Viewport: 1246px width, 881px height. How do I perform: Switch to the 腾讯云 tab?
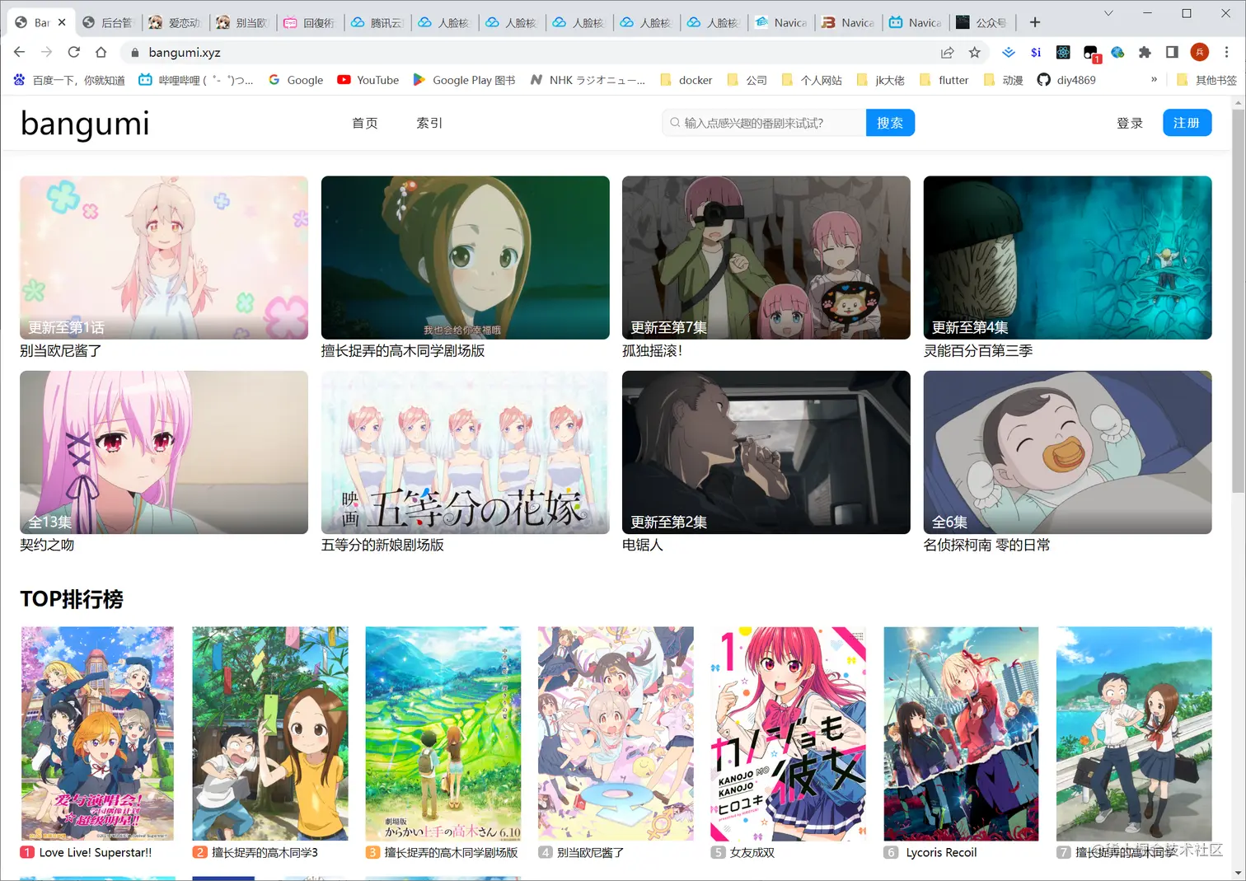click(377, 22)
